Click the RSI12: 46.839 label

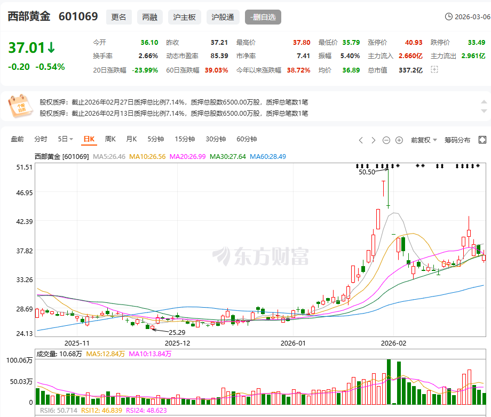[101, 410]
